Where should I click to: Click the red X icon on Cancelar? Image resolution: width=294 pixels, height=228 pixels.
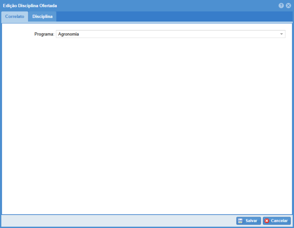[267, 221]
